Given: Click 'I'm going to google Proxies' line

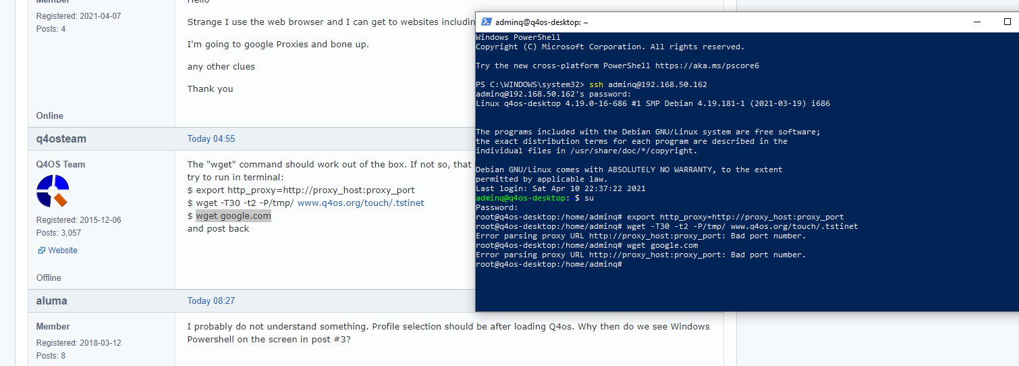Looking at the screenshot, I should pos(278,44).
